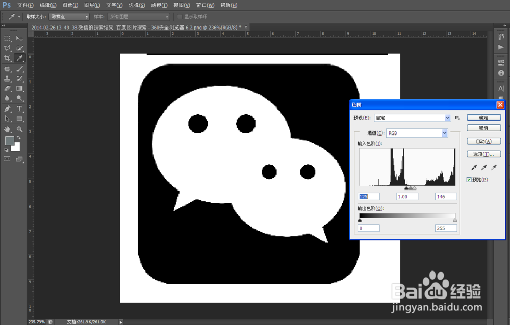Select the Zoom tool
Image resolution: width=510 pixels, height=325 pixels.
point(19,129)
